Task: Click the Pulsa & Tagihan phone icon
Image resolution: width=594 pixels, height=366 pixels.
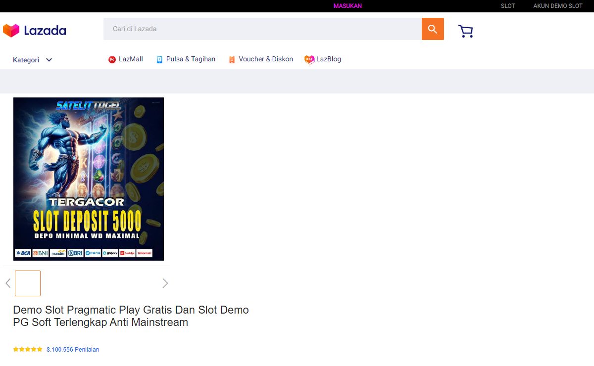Action: [159, 60]
